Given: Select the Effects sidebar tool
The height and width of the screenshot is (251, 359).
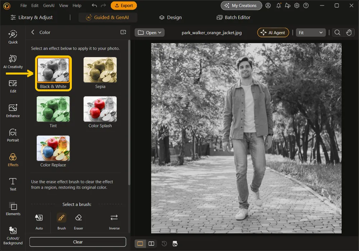Looking at the screenshot, I should tap(13, 160).
